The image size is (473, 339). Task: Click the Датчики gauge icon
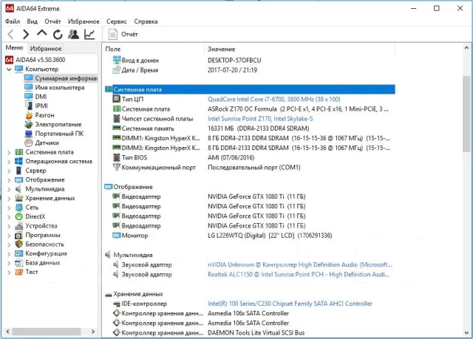(29, 143)
